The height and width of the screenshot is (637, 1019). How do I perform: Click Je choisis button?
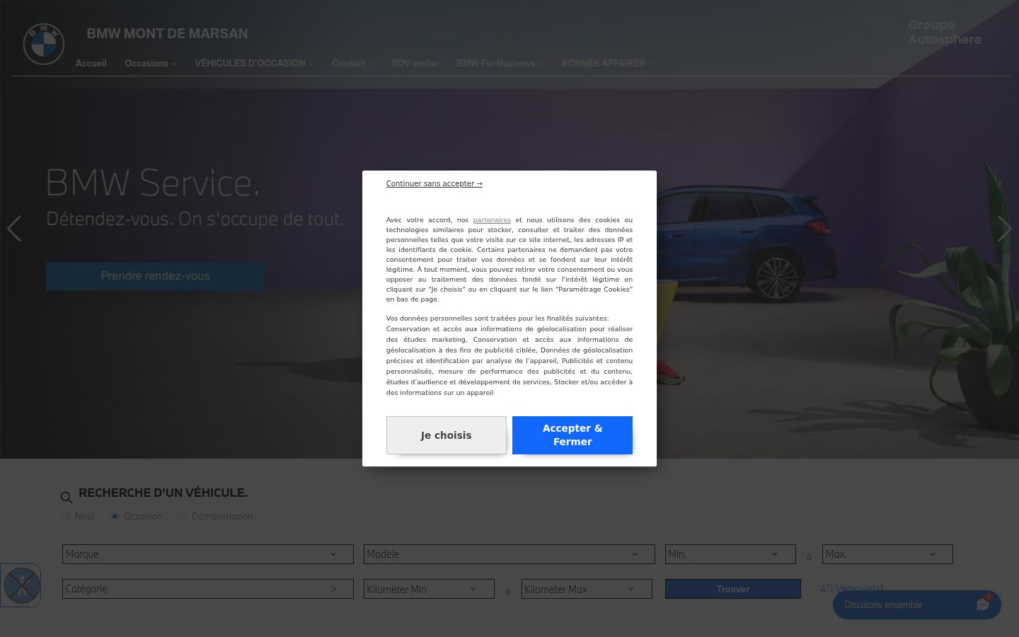(446, 435)
